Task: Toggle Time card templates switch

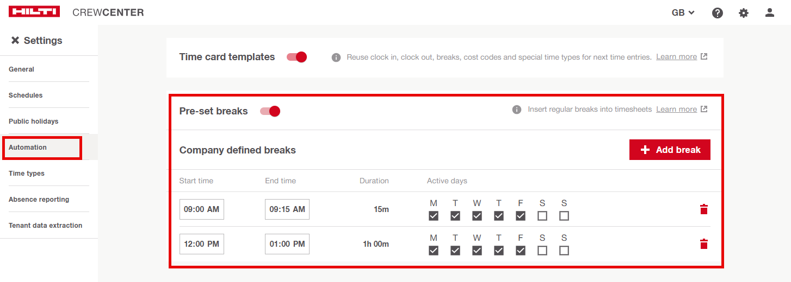Action: tap(297, 57)
